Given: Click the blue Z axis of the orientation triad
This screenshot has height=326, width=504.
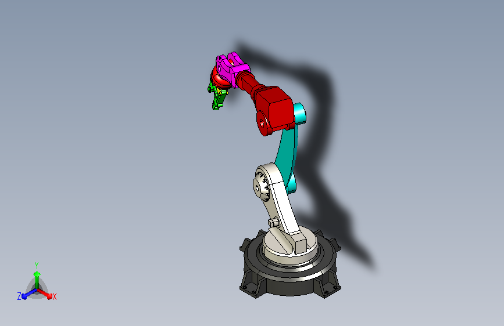Looking at the screenshot, I should [28, 294].
